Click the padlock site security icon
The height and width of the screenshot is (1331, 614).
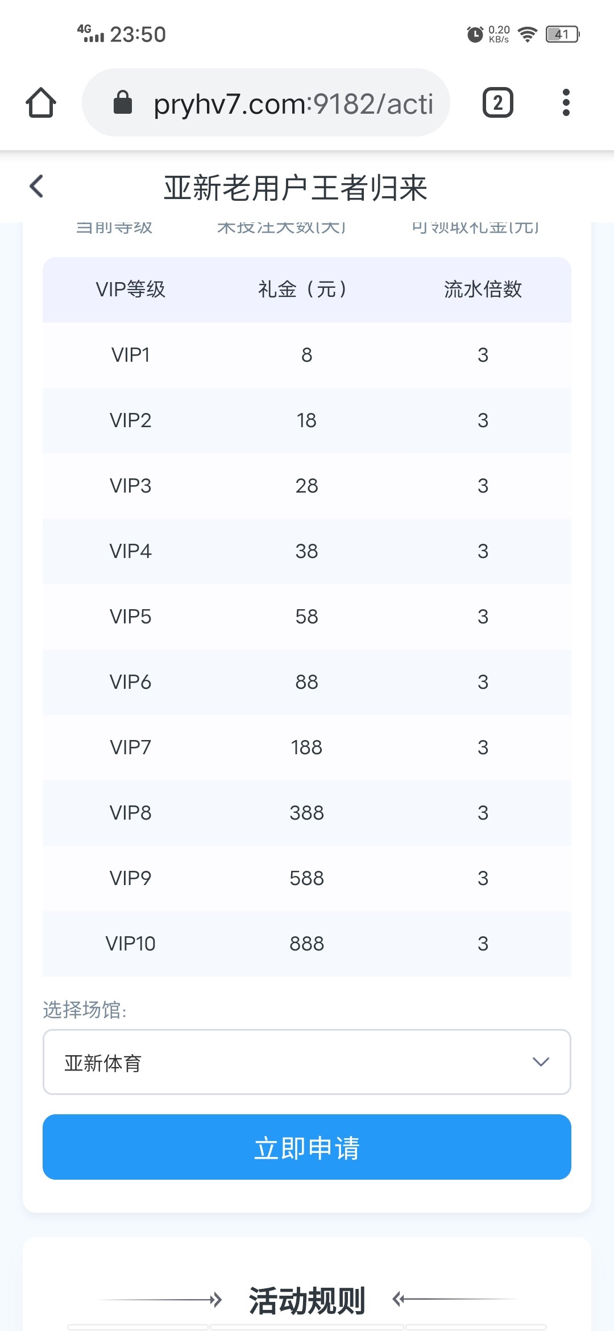(x=123, y=103)
